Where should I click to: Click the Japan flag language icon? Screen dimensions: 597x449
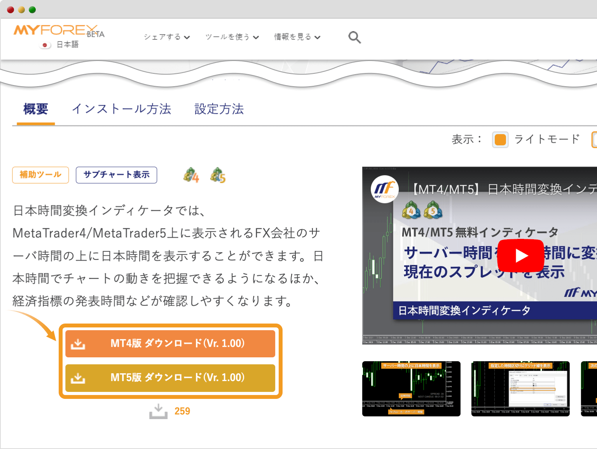pyautogui.click(x=45, y=45)
